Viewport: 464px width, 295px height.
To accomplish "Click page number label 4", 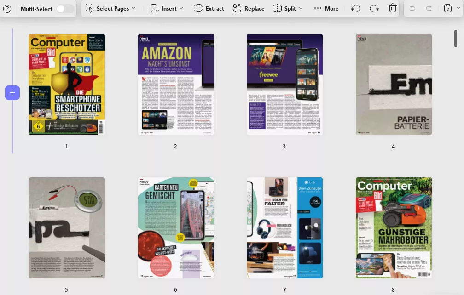I will (393, 147).
